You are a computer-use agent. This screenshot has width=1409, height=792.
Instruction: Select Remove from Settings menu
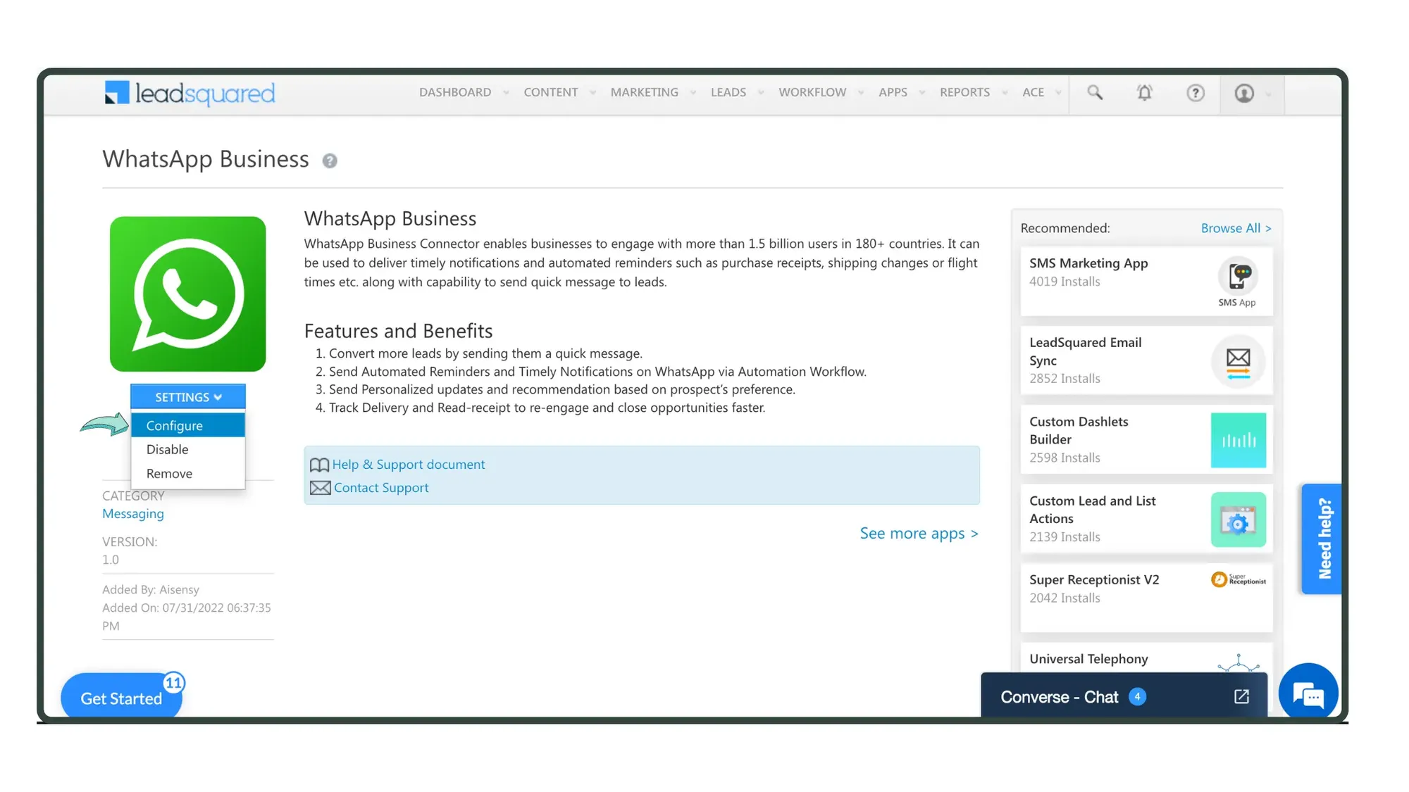(x=188, y=473)
